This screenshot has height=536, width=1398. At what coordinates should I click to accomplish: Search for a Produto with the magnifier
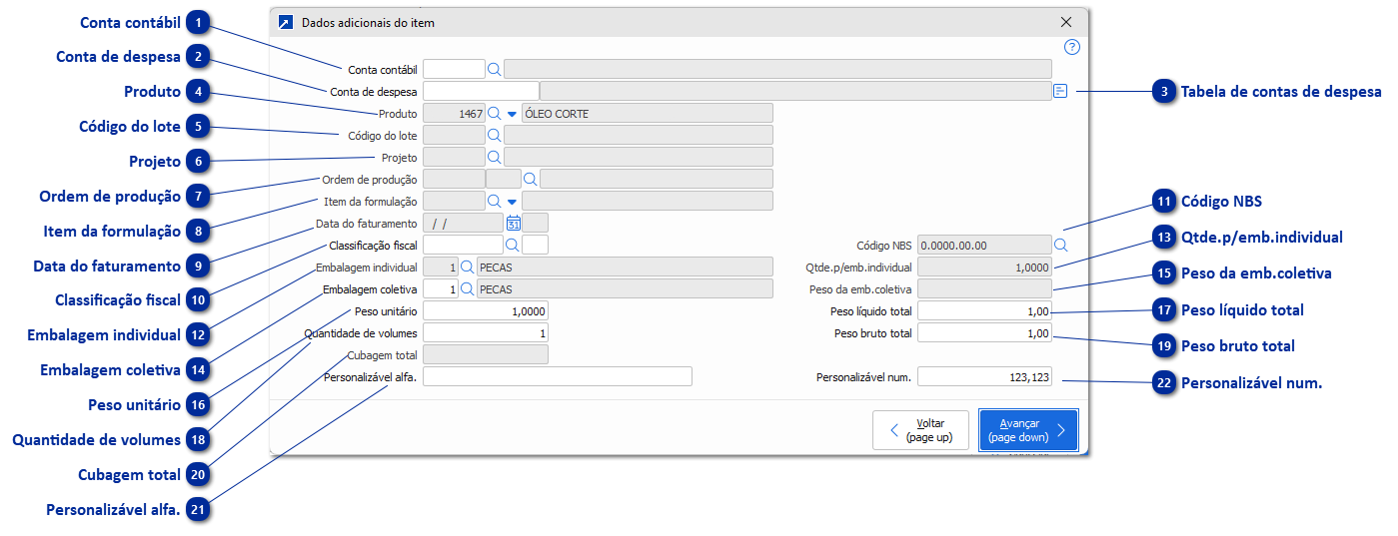pyautogui.click(x=494, y=114)
